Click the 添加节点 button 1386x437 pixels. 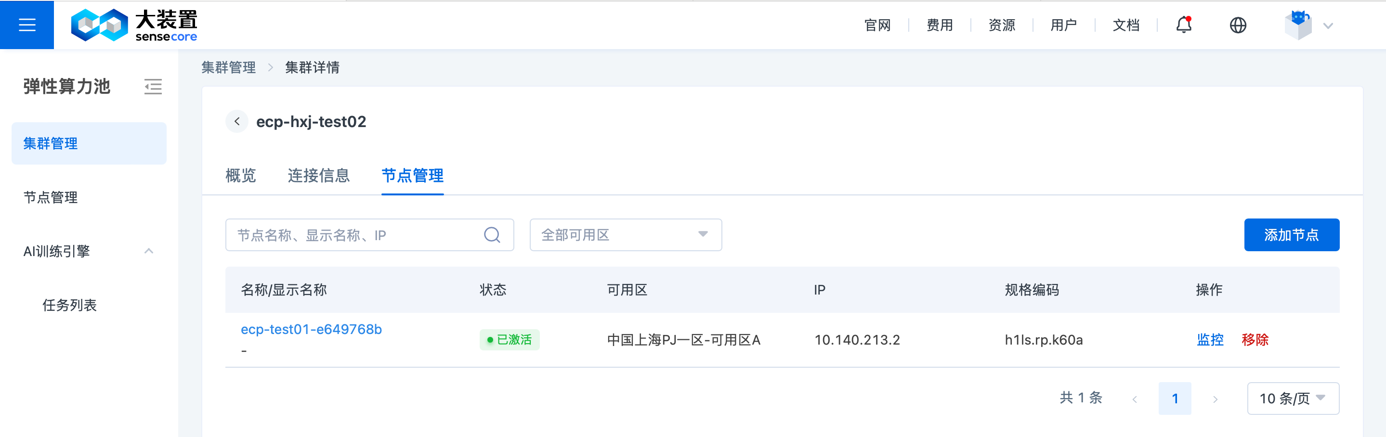[1291, 235]
